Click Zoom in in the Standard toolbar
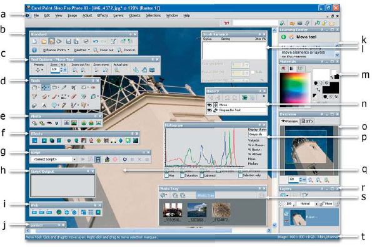Screen dimensions: 372x247 127,50
